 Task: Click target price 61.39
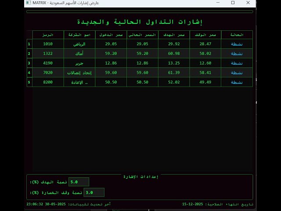[174, 73]
